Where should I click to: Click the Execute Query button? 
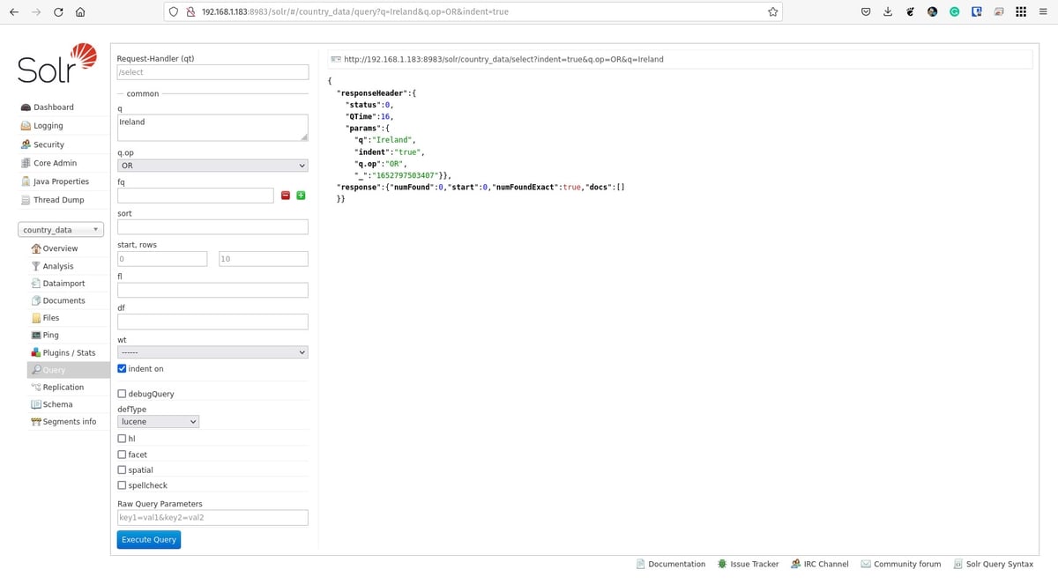[149, 539]
